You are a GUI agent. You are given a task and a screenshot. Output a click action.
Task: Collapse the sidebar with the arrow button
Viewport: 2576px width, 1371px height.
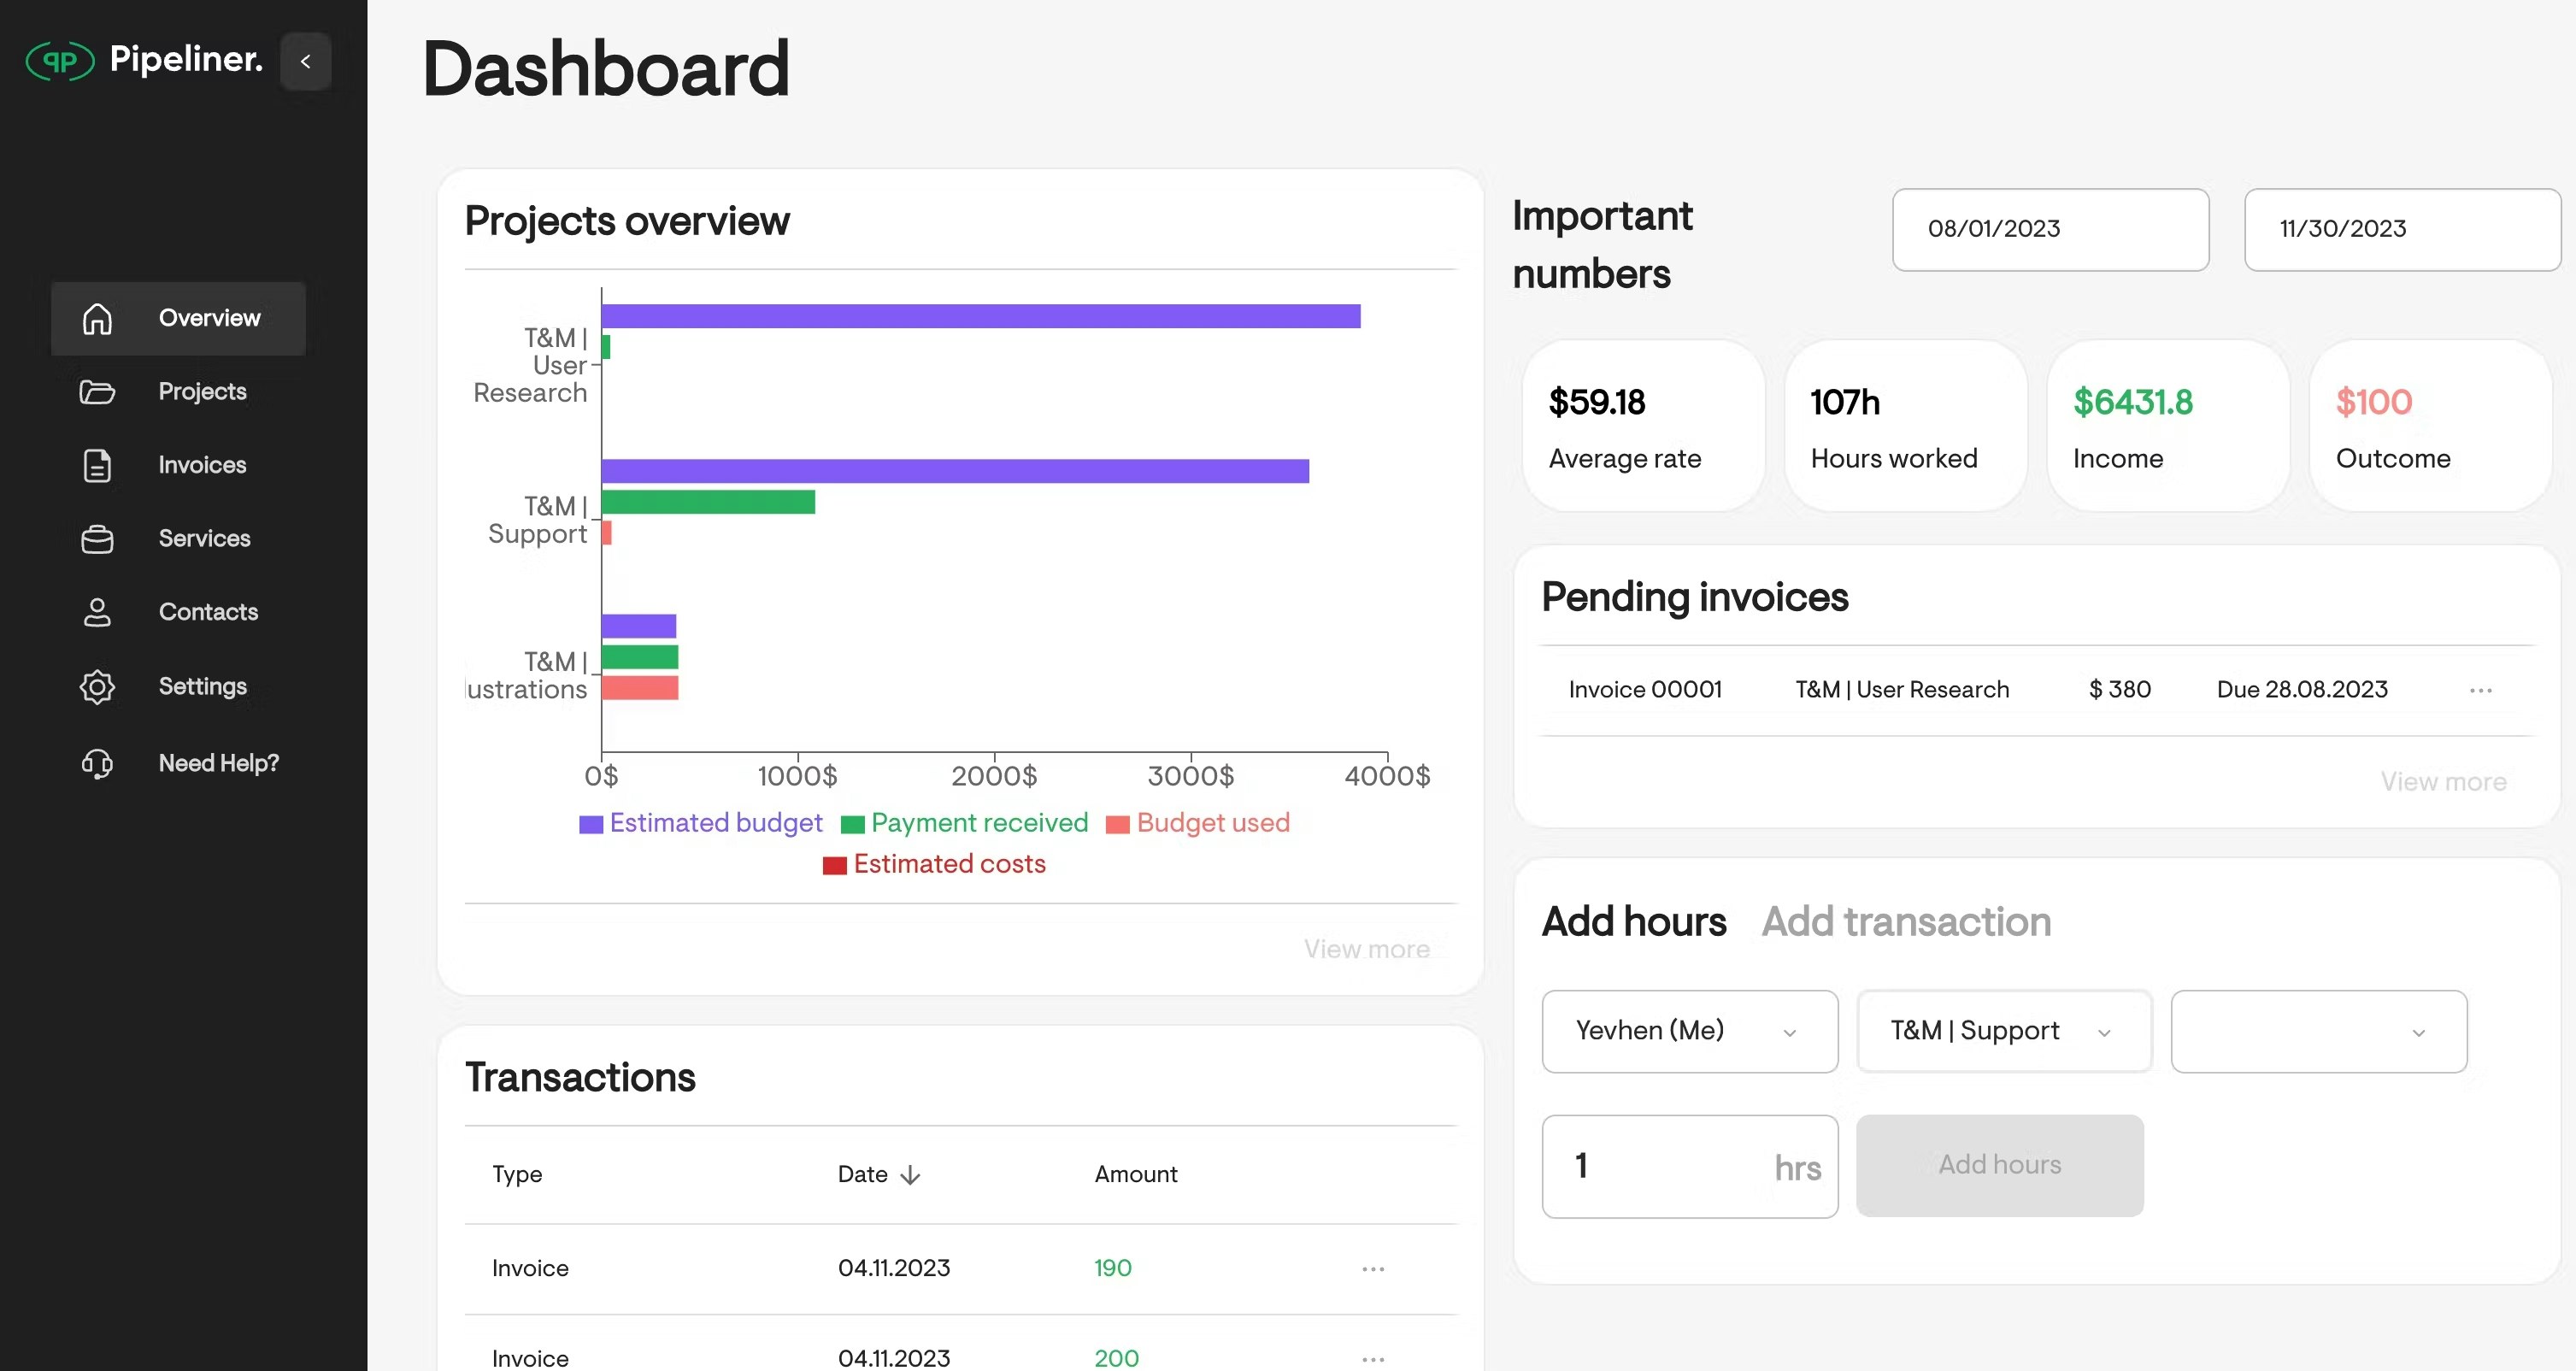[306, 61]
